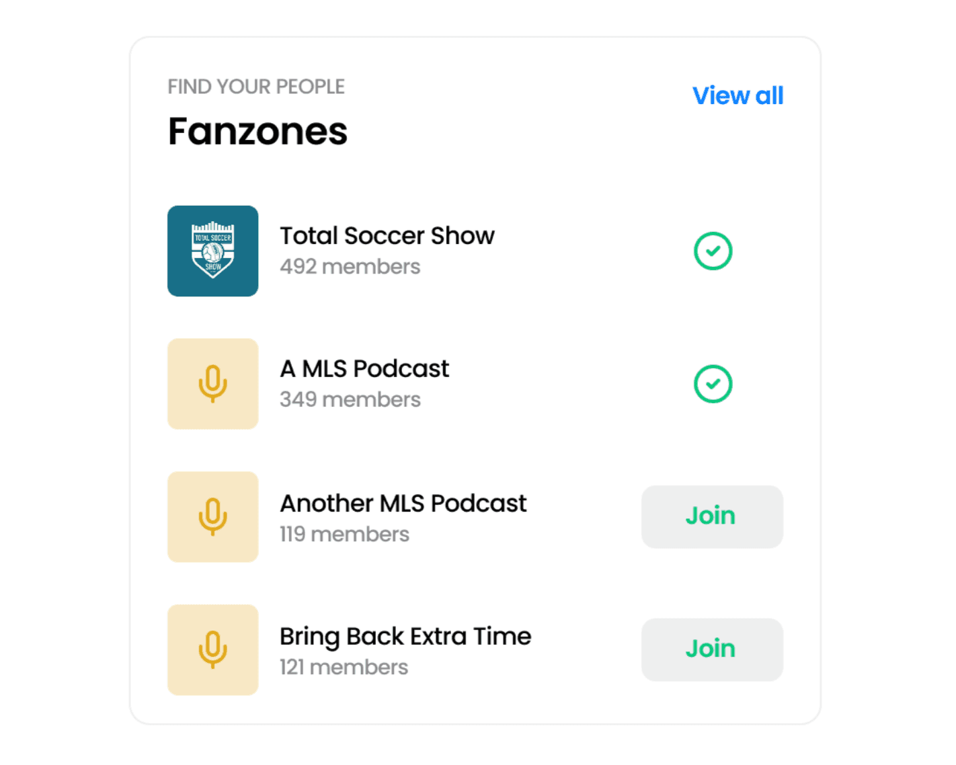This screenshot has width=956, height=765.
Task: Toggle the joined checkmark for Total Soccer Show
Action: pyautogui.click(x=713, y=251)
